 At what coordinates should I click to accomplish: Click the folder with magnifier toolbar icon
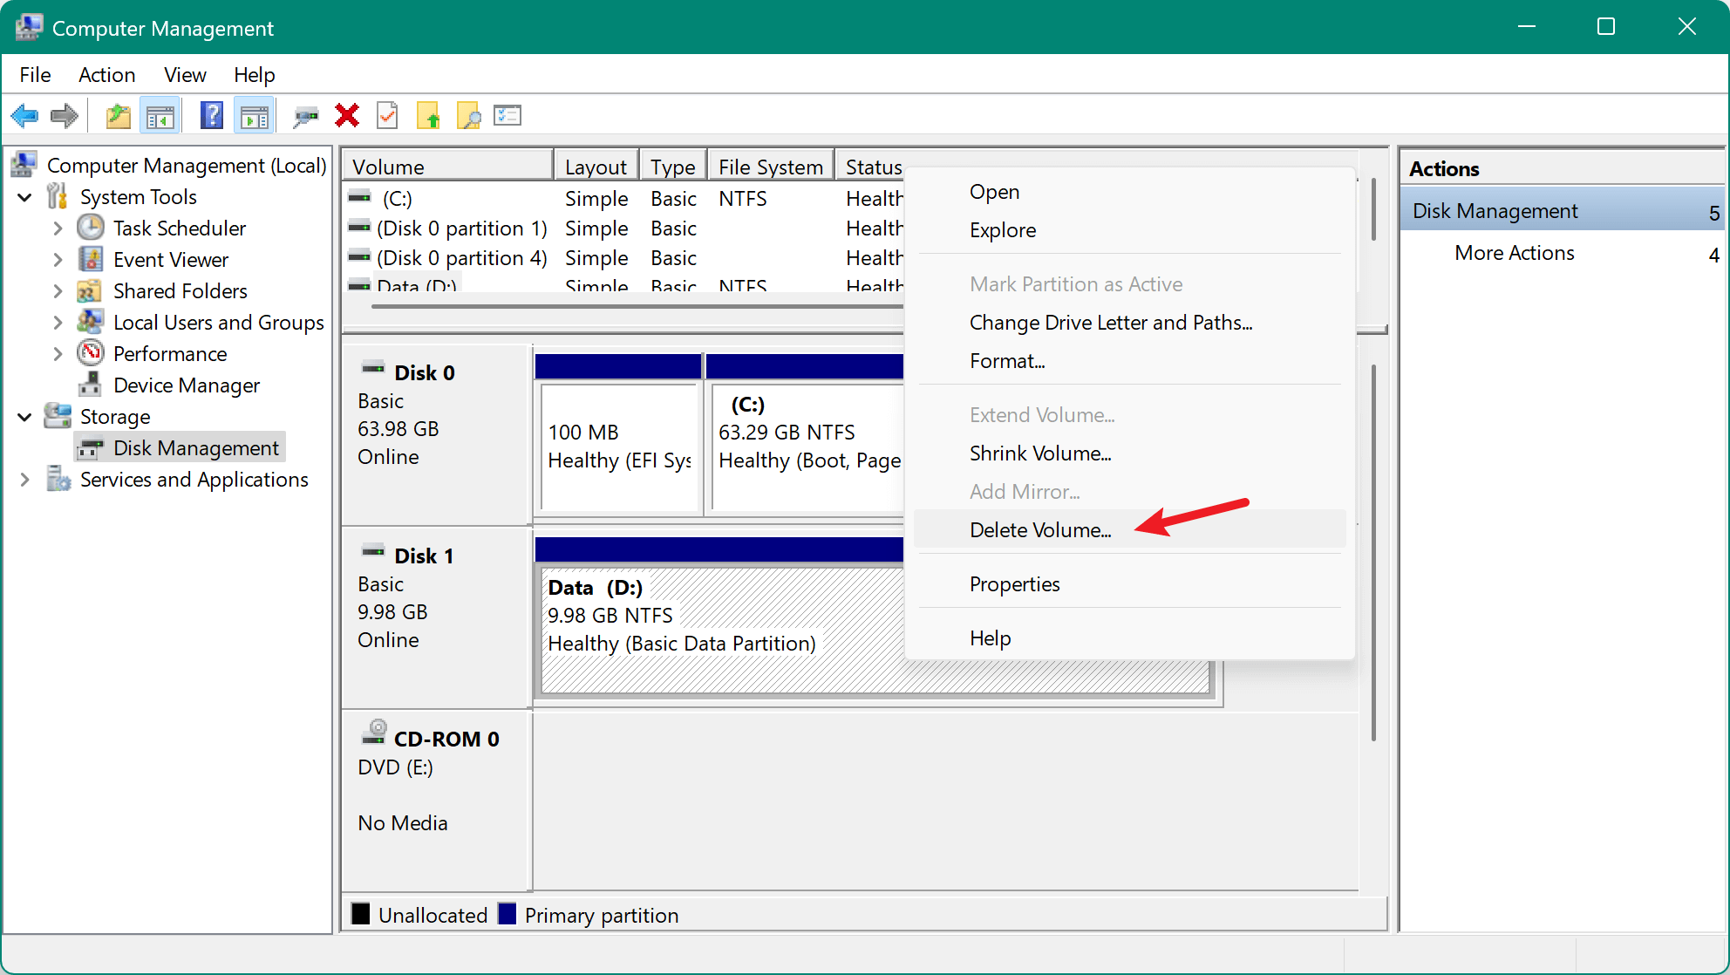coord(468,115)
